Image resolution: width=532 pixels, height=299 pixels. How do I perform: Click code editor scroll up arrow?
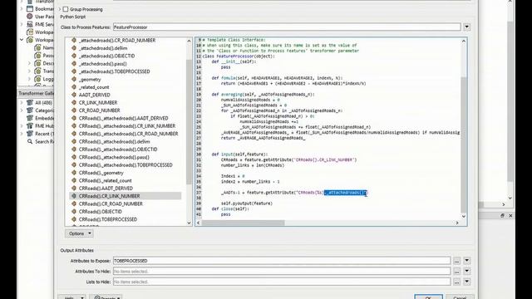click(x=464, y=41)
